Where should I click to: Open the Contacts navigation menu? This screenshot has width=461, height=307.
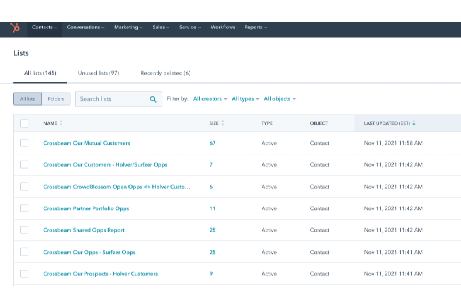44,27
